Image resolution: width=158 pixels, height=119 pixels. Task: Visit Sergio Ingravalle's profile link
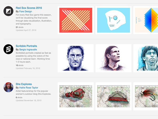(30, 49)
